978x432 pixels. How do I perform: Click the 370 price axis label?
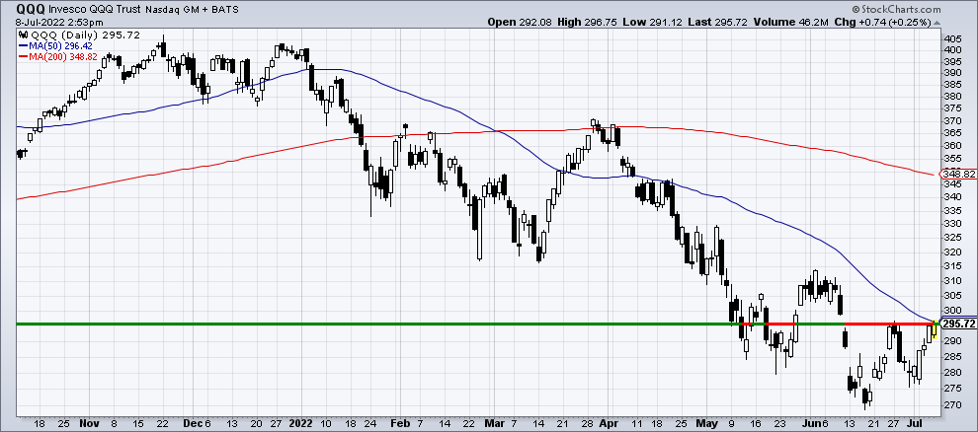point(950,120)
